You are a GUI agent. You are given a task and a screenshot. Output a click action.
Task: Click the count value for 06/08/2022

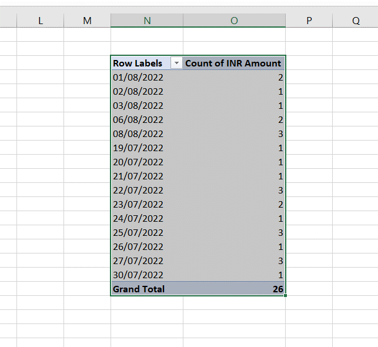tap(280, 120)
